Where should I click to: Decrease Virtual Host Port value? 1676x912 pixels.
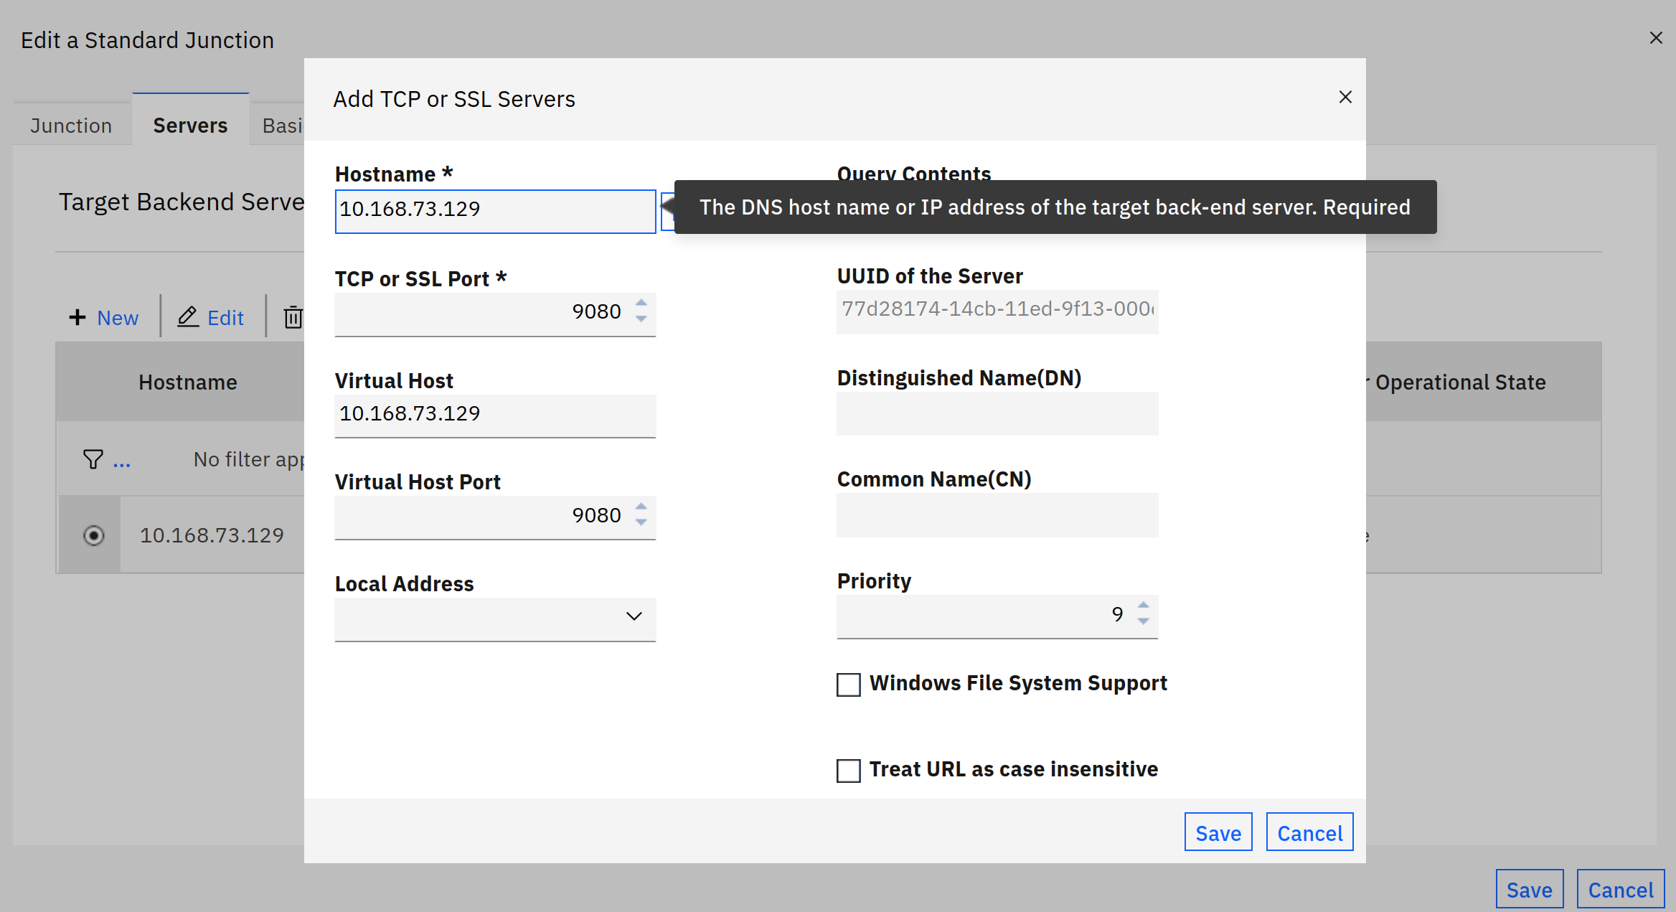point(641,523)
